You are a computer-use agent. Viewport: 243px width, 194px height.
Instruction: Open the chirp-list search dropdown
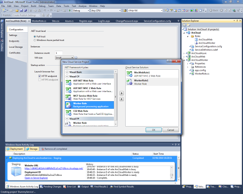[x=162, y=11]
